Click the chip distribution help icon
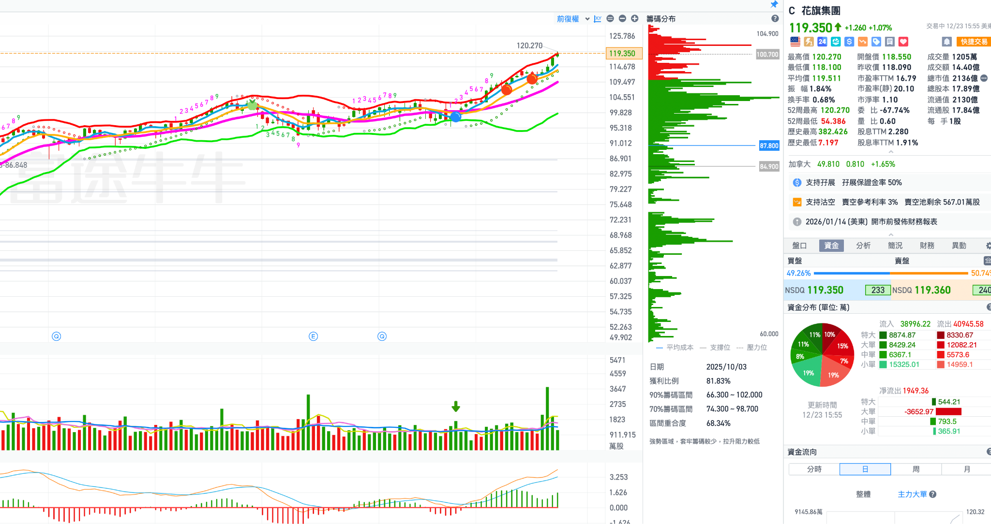The width and height of the screenshot is (991, 524). [775, 19]
